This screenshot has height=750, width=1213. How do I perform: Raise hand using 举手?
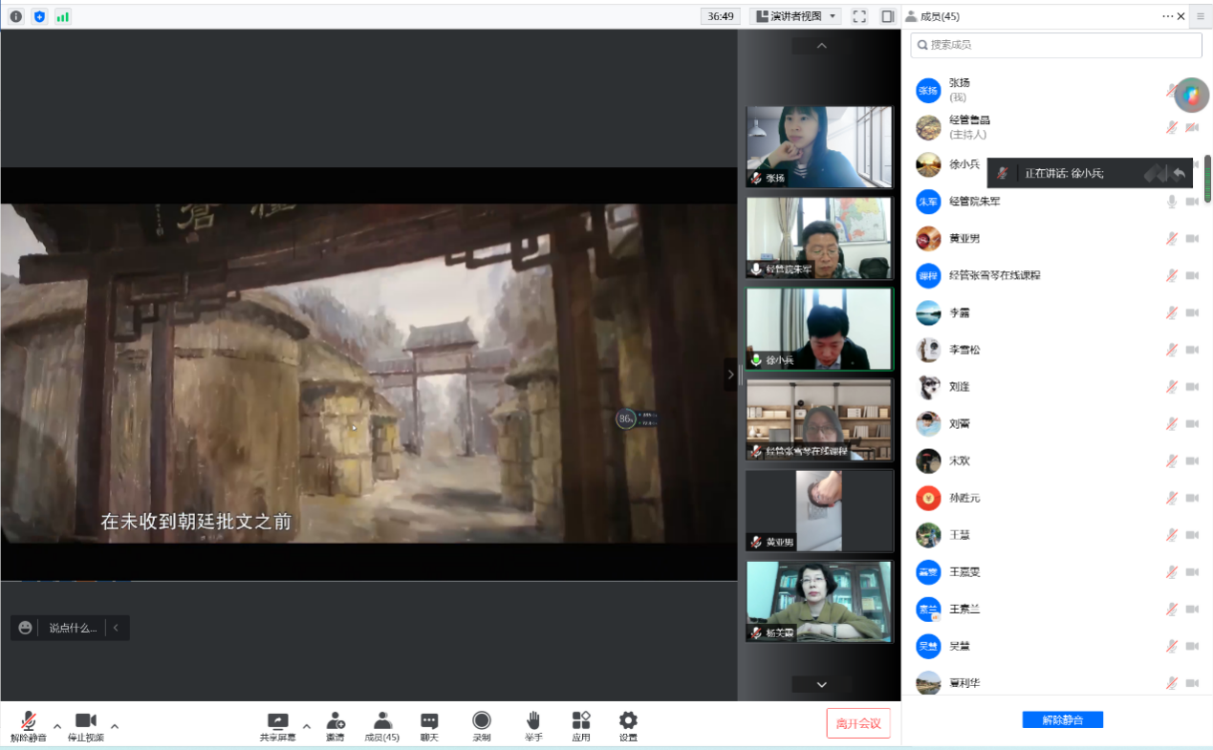pyautogui.click(x=532, y=726)
